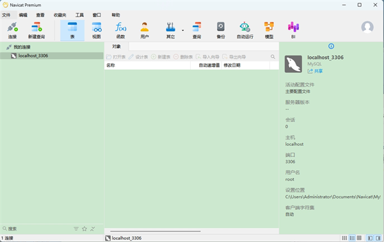The width and height of the screenshot is (384, 242).
Task: Click the blue info icon in right panel
Action: point(331,46)
